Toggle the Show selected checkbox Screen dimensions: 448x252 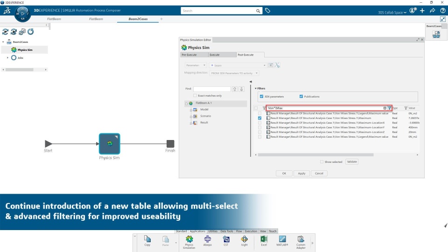[322, 162]
